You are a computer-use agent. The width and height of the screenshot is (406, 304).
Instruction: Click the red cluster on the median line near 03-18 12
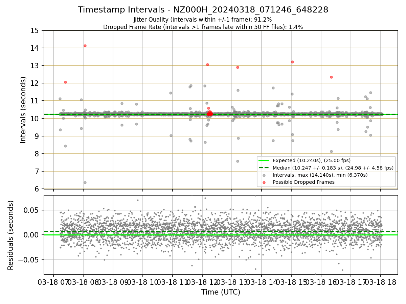pyautogui.click(x=209, y=113)
